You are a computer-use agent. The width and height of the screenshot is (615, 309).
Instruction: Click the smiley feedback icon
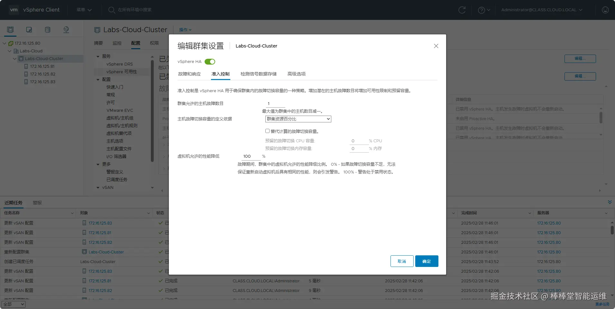coord(605,10)
